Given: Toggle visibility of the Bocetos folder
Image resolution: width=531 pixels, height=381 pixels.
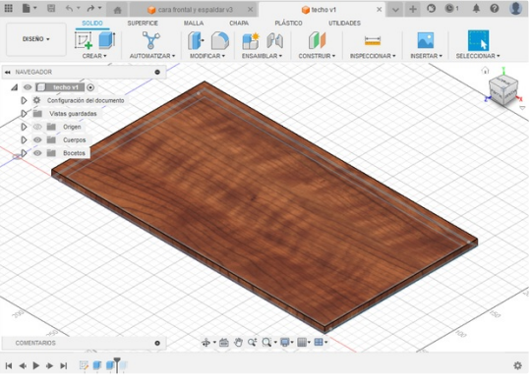Looking at the screenshot, I should 37,153.
